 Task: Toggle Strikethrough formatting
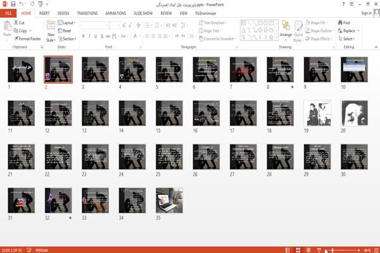click(108, 36)
